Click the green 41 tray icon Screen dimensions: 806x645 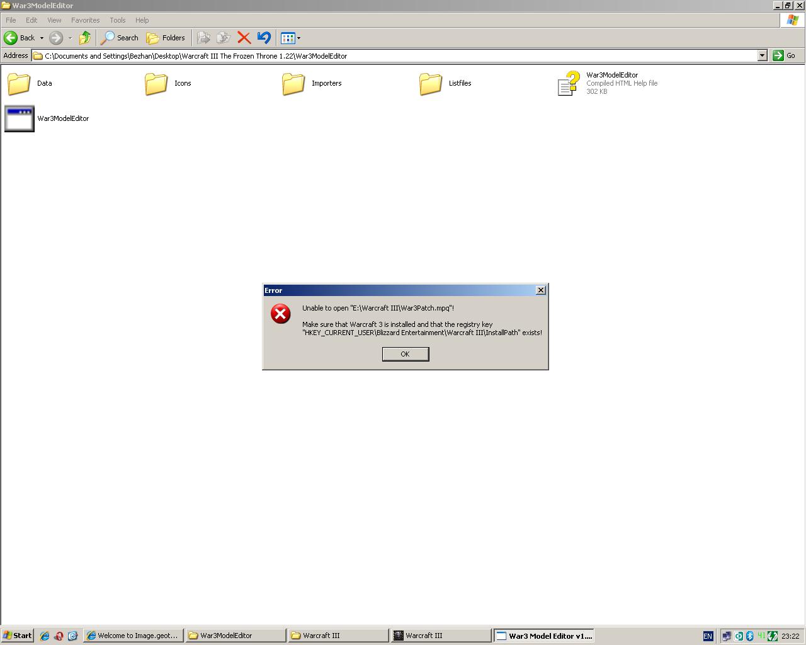[x=761, y=636]
